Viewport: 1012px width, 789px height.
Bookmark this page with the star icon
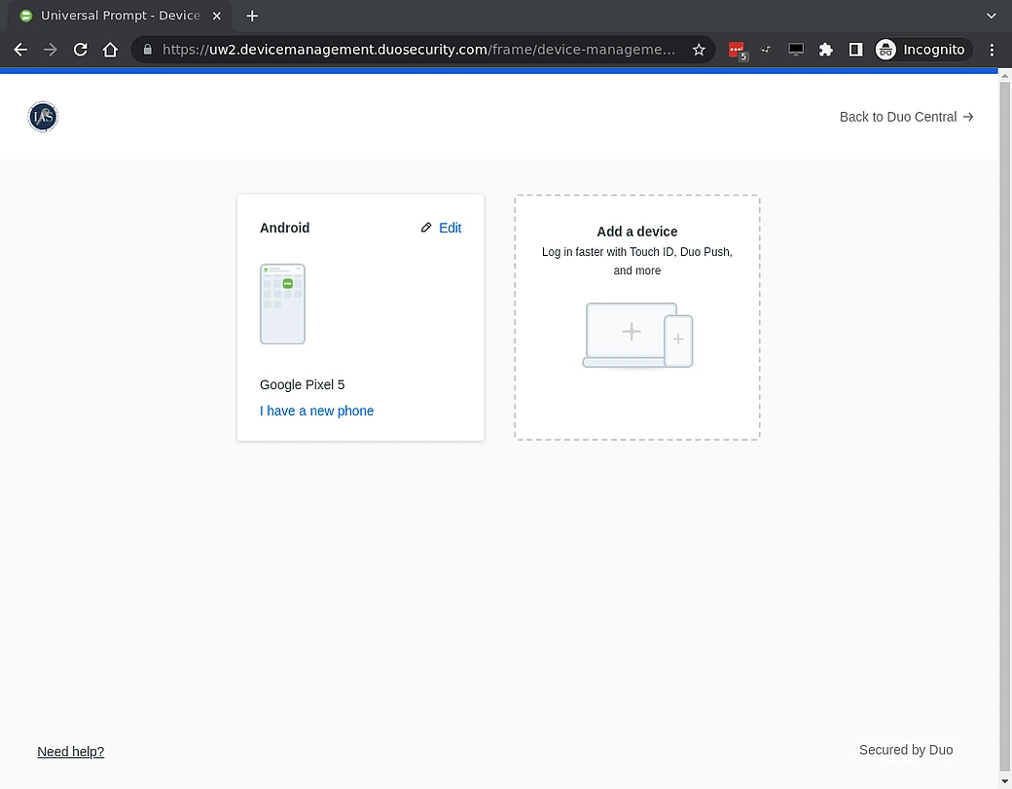pos(699,50)
